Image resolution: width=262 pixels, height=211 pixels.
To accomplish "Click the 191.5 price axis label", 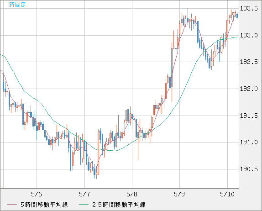I will tap(249, 116).
